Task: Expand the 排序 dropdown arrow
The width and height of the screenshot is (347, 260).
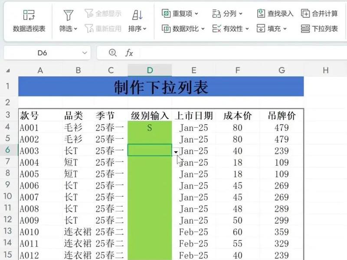Action: pyautogui.click(x=145, y=29)
